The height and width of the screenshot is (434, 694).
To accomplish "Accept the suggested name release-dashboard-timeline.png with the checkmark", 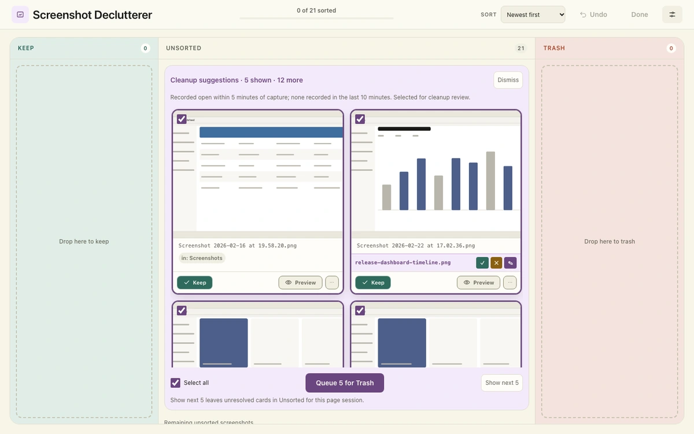I will click(x=482, y=263).
